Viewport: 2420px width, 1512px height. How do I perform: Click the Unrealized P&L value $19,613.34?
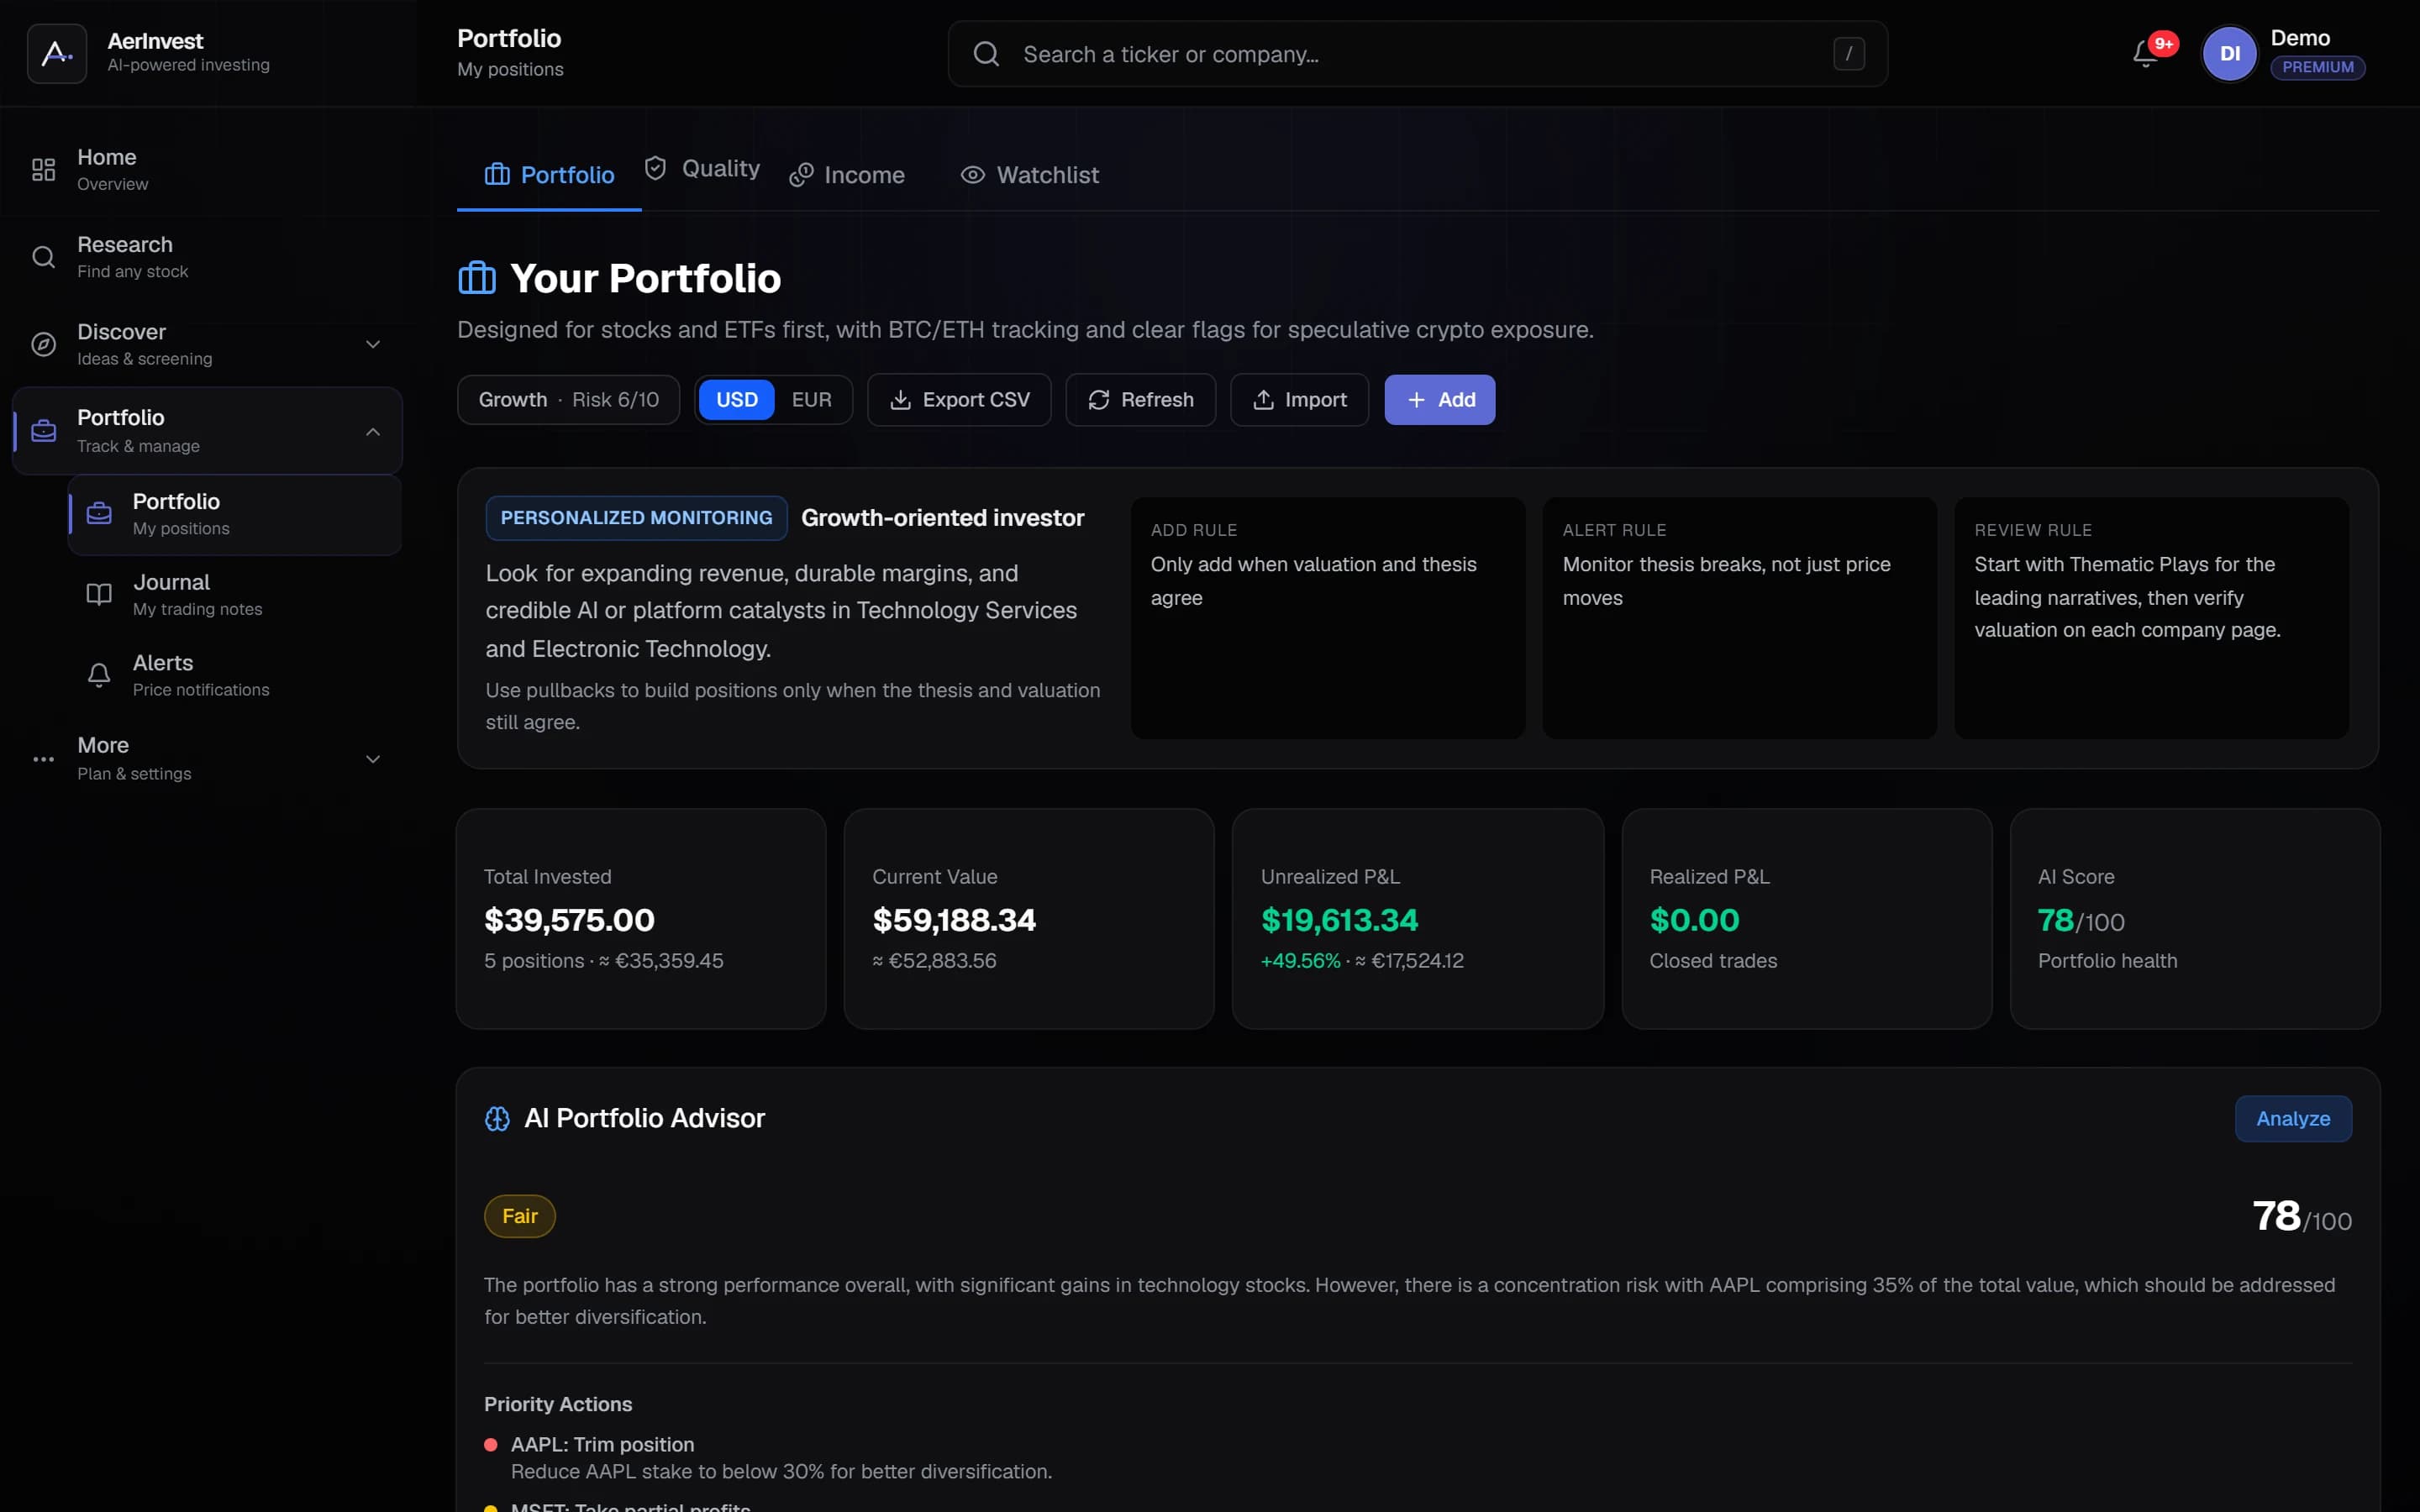point(1339,920)
